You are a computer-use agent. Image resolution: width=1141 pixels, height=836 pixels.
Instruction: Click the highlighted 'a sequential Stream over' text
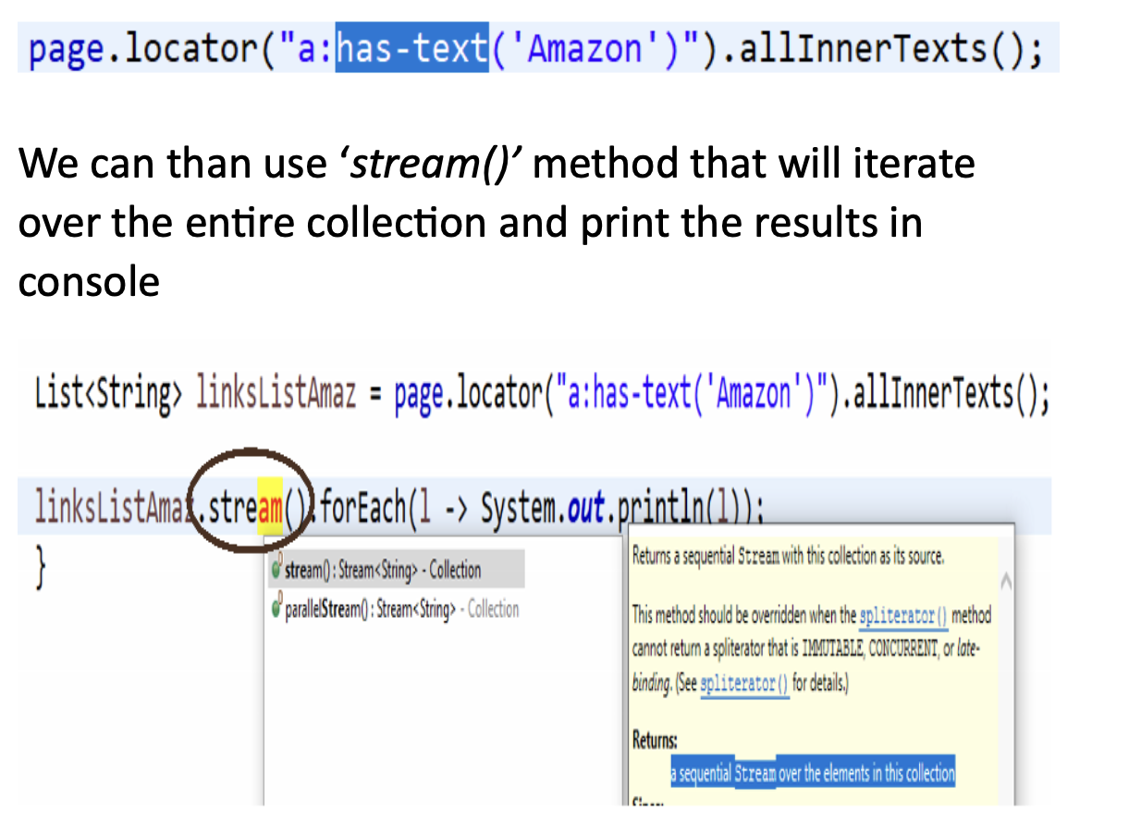point(813,773)
